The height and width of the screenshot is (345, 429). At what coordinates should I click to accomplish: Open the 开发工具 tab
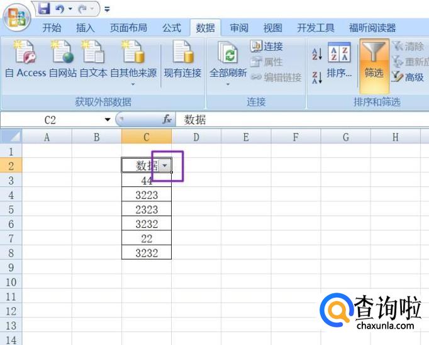pyautogui.click(x=316, y=28)
